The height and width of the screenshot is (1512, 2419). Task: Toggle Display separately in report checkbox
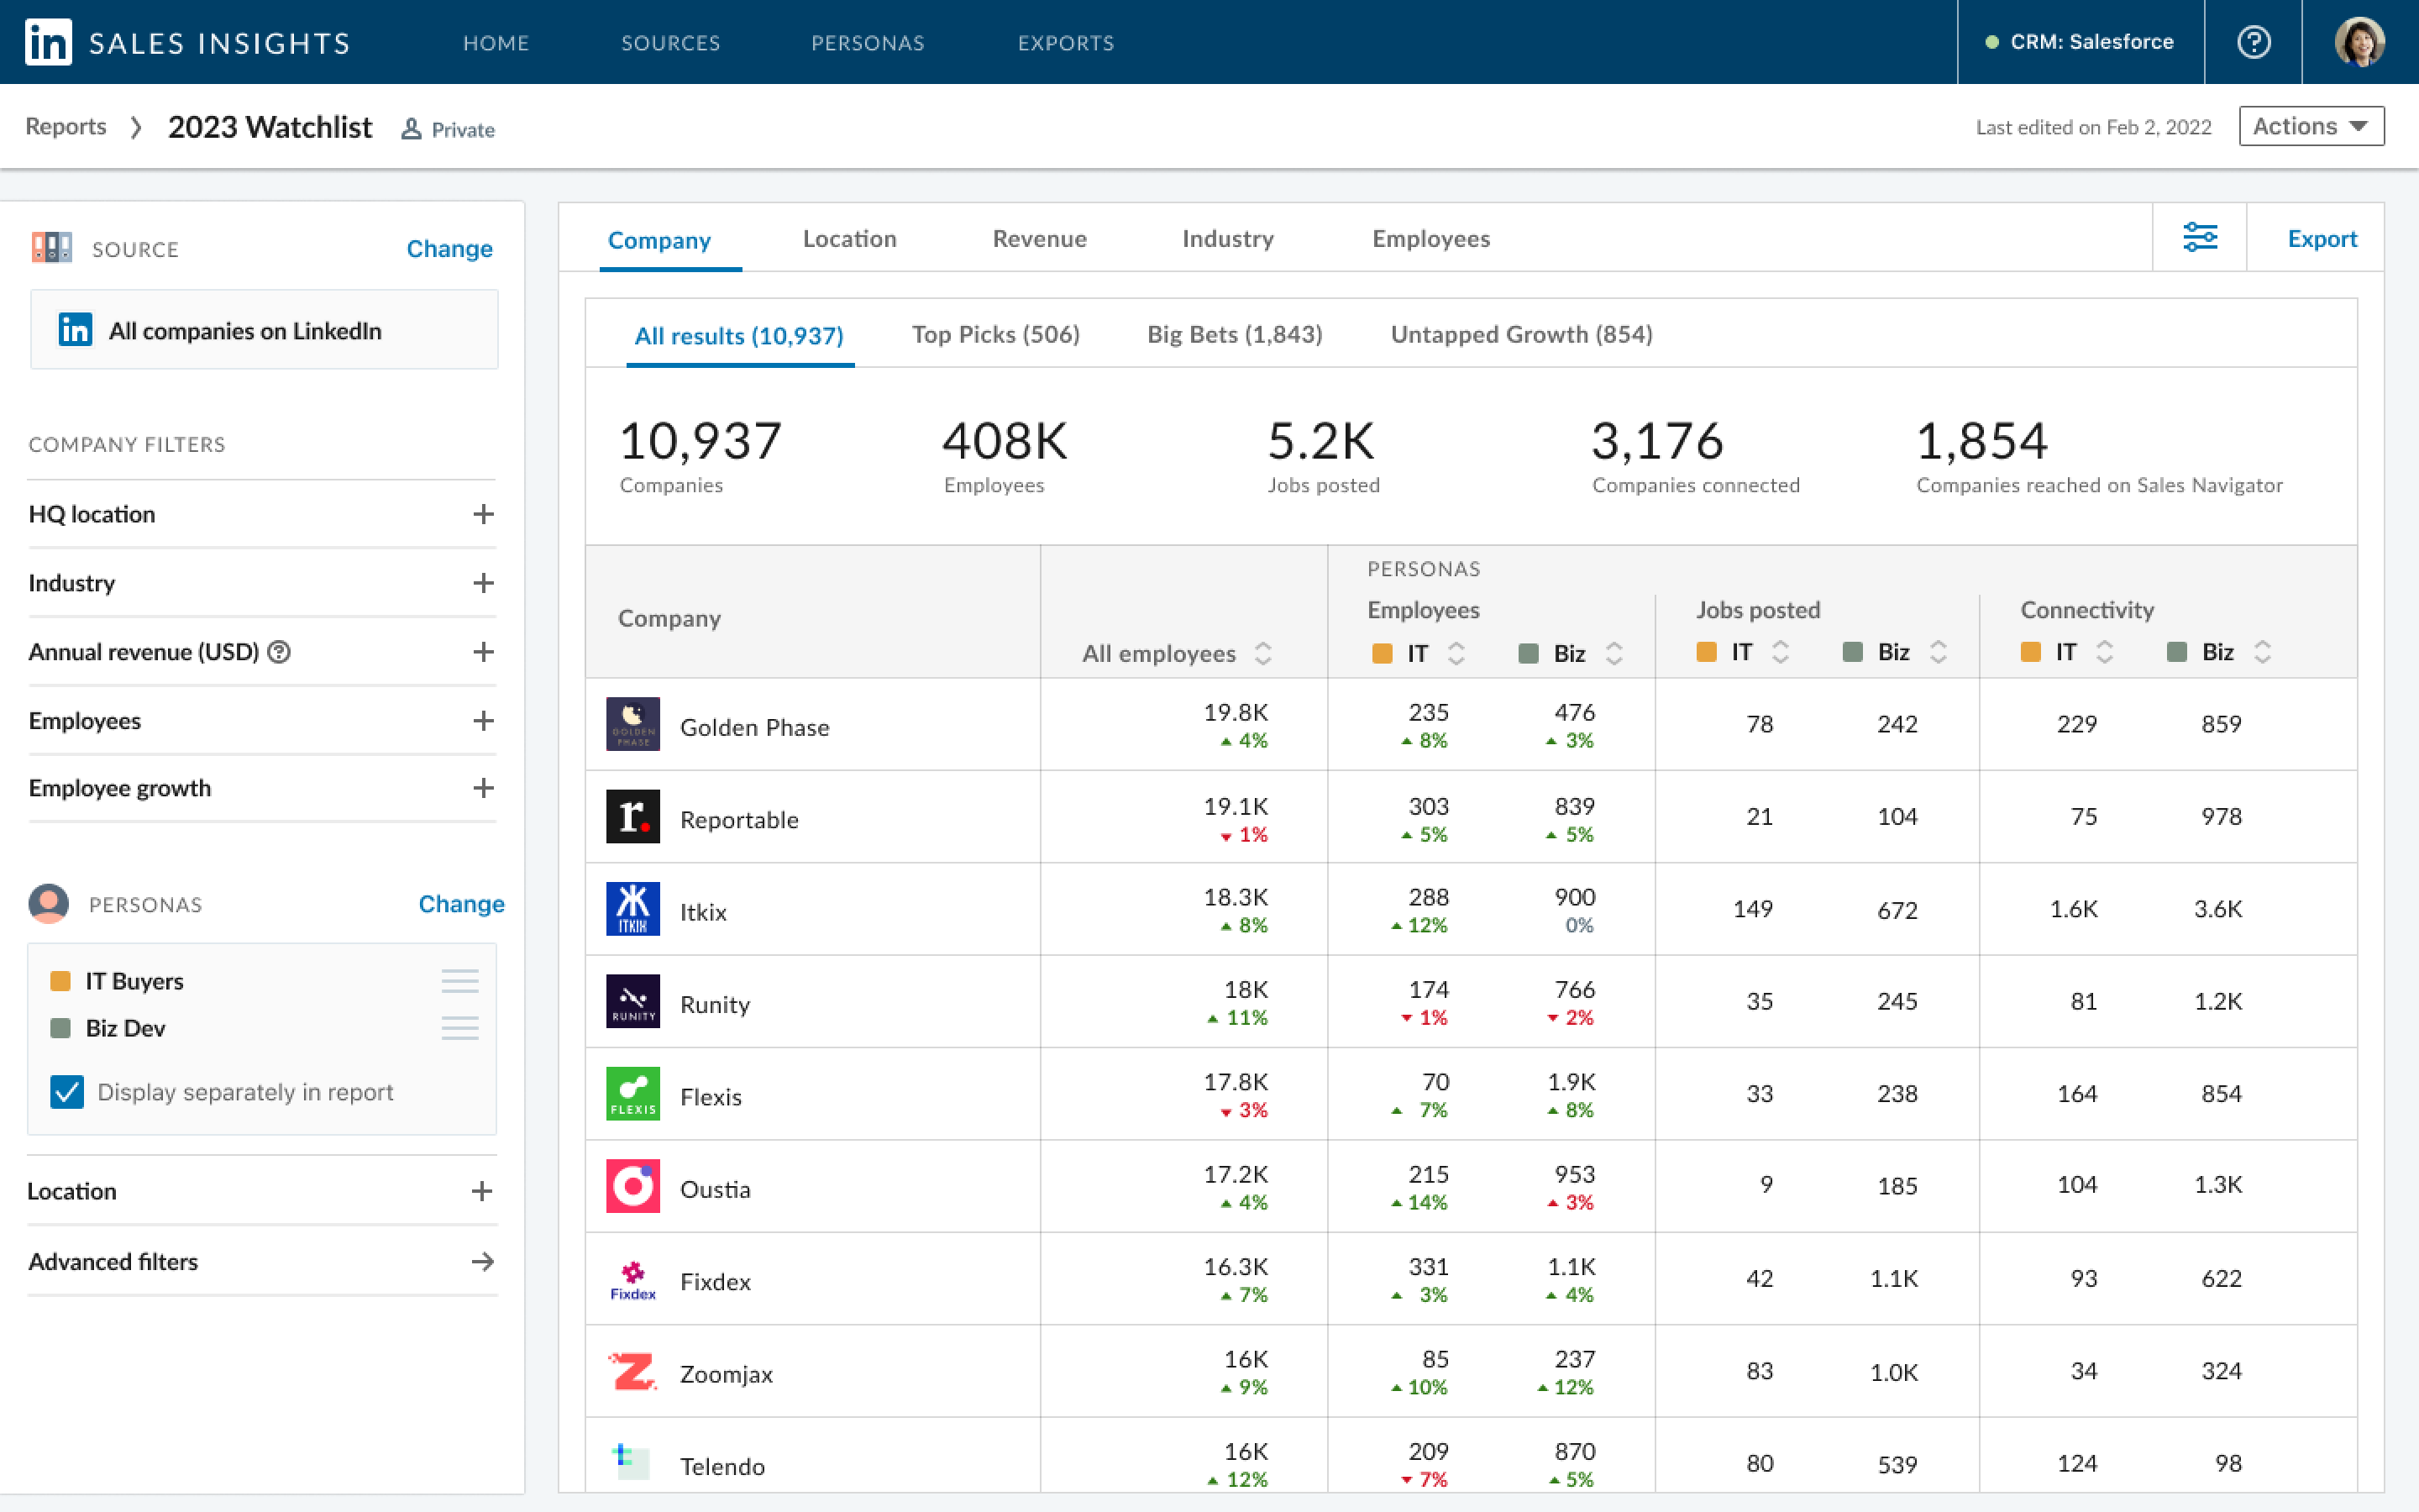[67, 1091]
